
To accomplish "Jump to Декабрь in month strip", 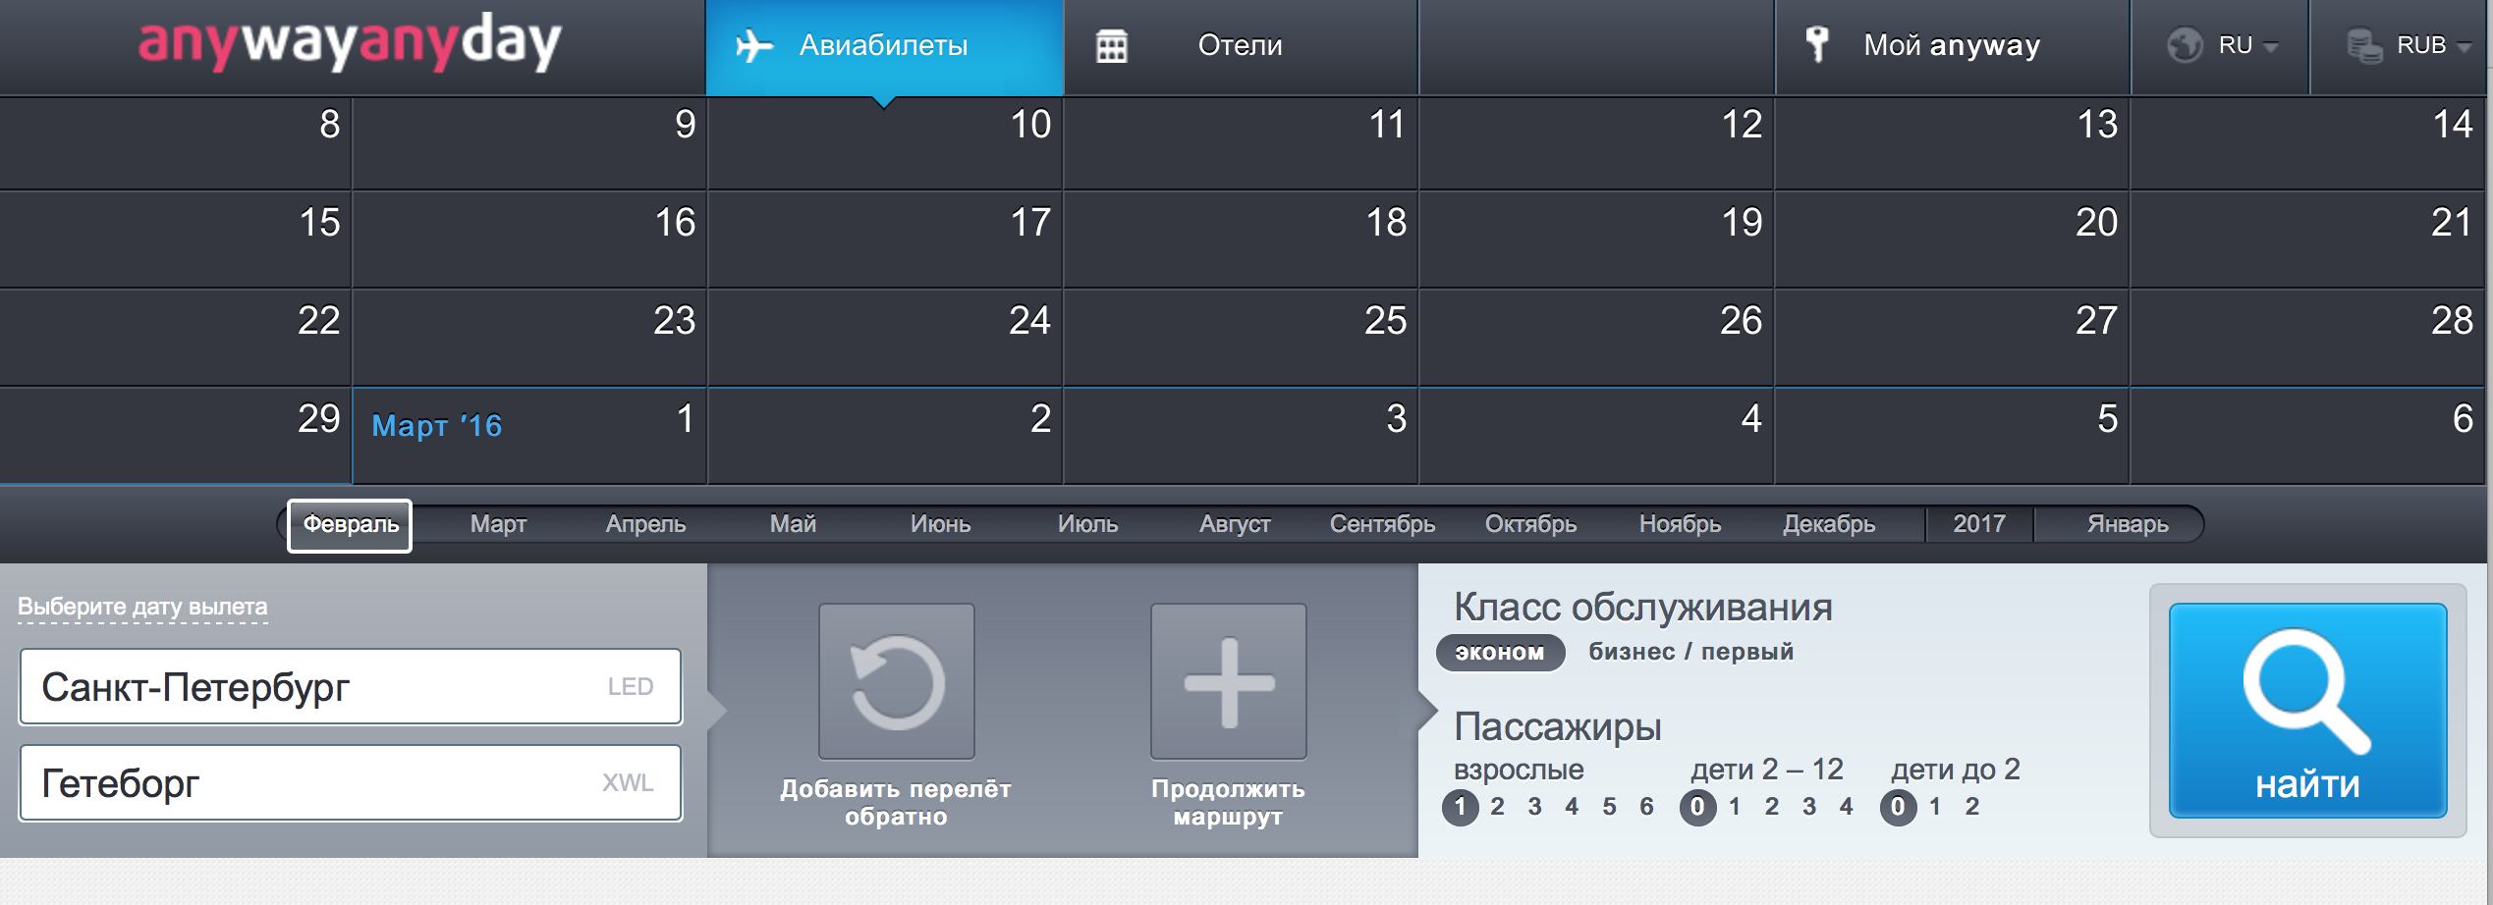I will tap(1829, 524).
